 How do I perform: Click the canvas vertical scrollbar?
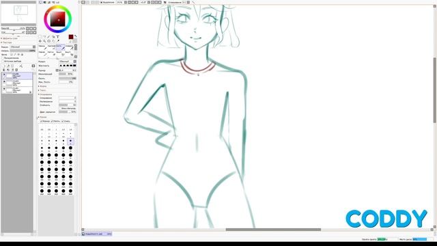[x=434, y=90]
